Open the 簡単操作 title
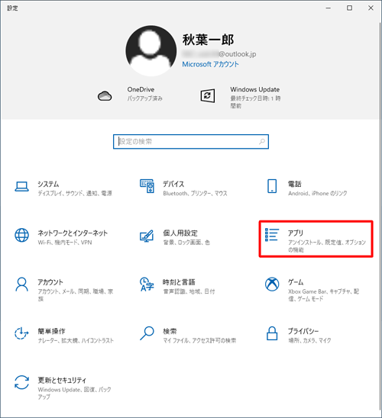Image resolution: width=382 pixels, height=418 pixels. click(x=51, y=331)
